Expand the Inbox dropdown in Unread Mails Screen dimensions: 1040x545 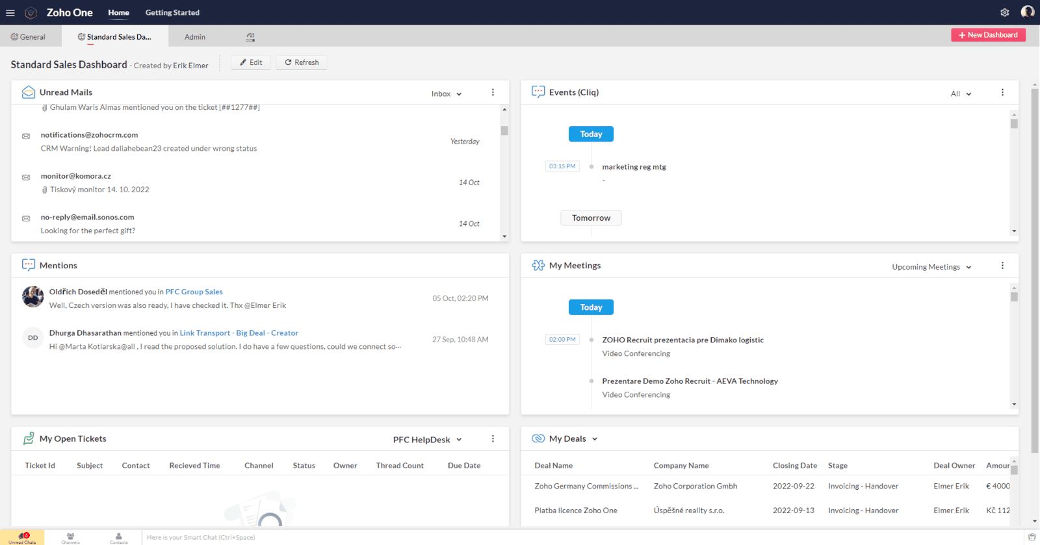tap(447, 94)
